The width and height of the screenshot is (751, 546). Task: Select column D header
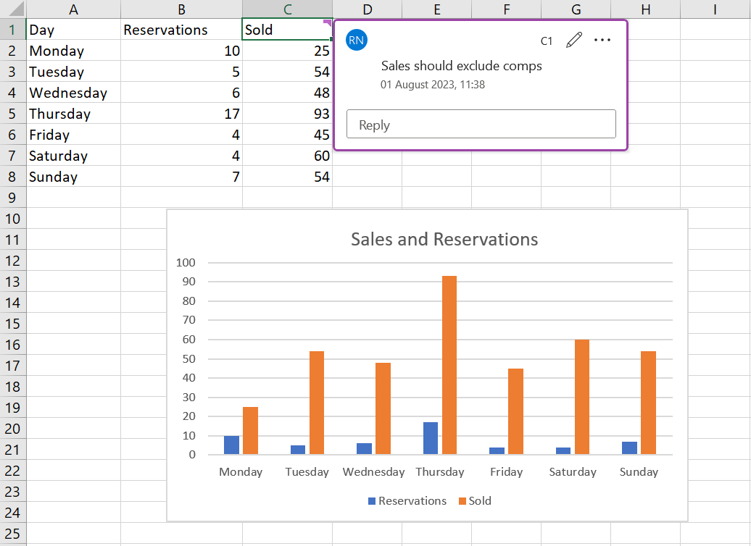point(368,9)
